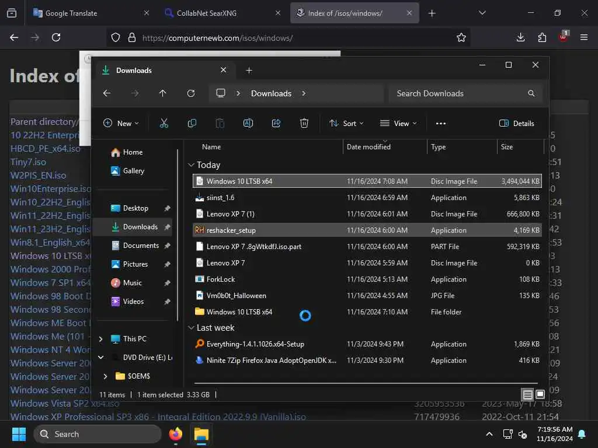Select the ForkLock application
This screenshot has width=598, height=448.
pyautogui.click(x=367, y=279)
